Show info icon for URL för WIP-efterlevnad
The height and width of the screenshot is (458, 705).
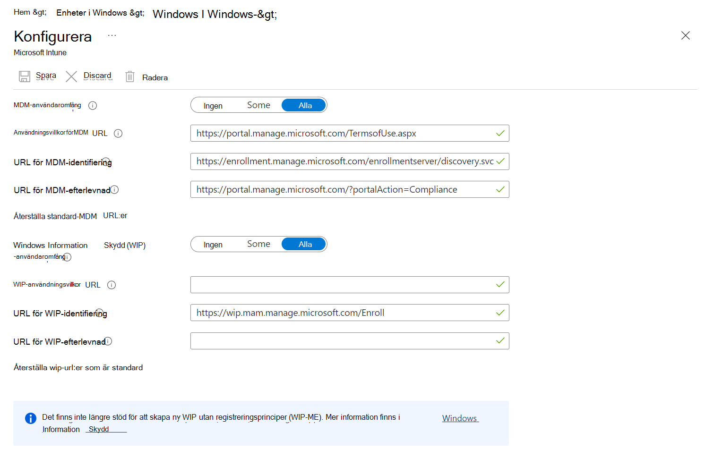108,341
